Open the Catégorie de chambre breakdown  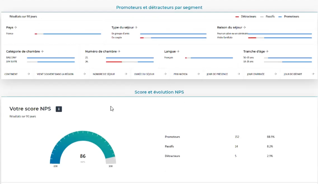pyautogui.click(x=25, y=51)
